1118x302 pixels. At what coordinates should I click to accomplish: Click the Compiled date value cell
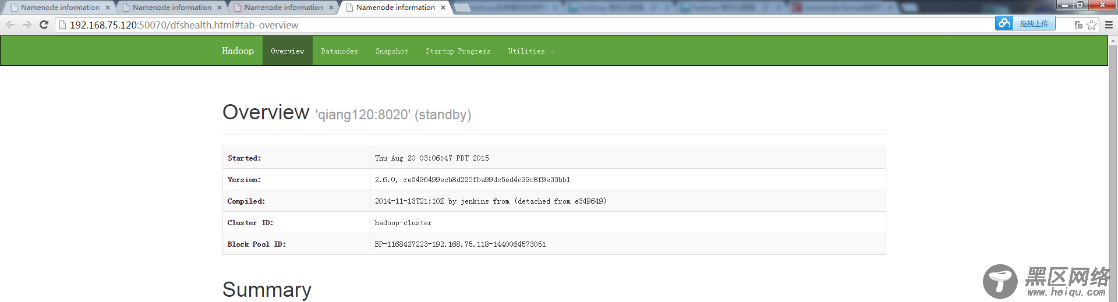pos(628,201)
